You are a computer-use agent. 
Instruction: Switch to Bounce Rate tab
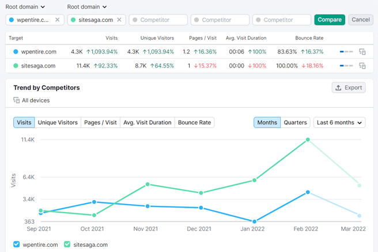(x=194, y=122)
